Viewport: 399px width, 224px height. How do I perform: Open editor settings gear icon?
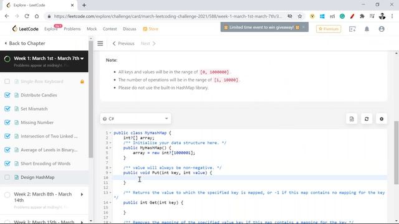coord(382,119)
